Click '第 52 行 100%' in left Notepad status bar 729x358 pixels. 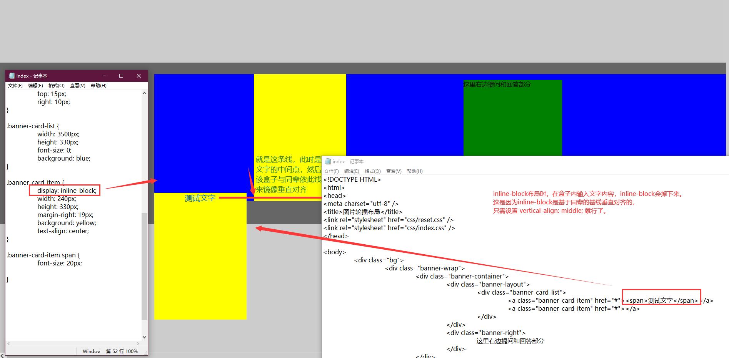tap(122, 351)
